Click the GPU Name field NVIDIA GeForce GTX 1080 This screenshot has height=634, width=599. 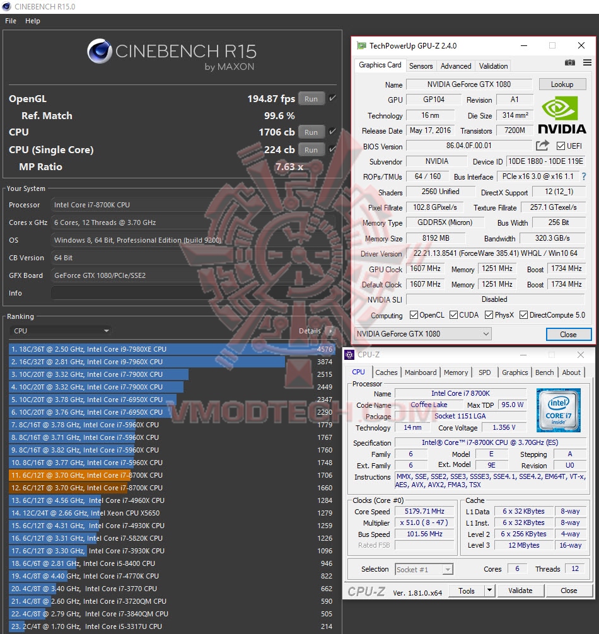coord(469,84)
